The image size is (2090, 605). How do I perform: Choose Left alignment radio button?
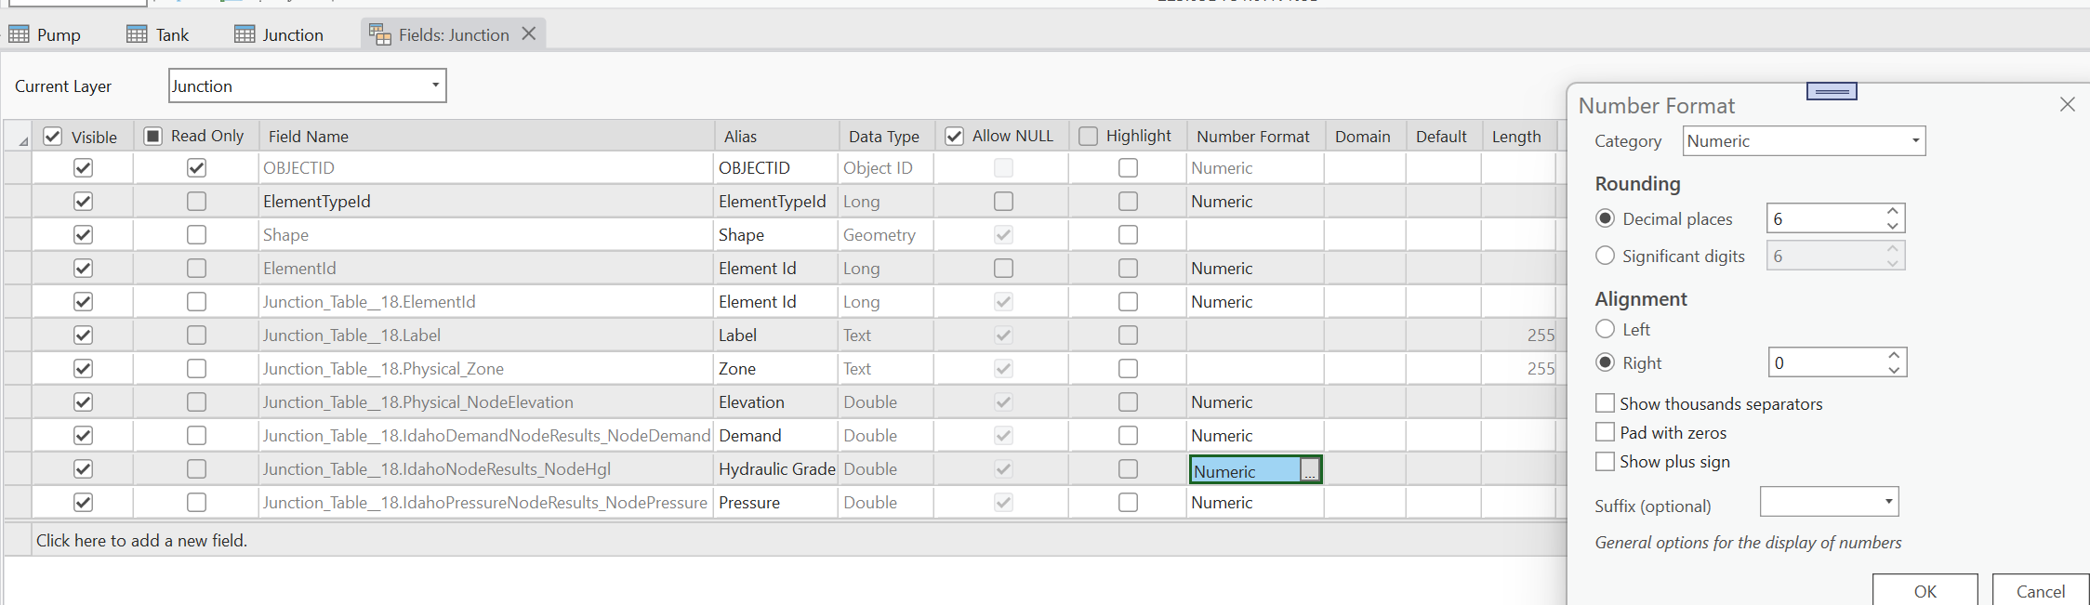tap(1605, 329)
